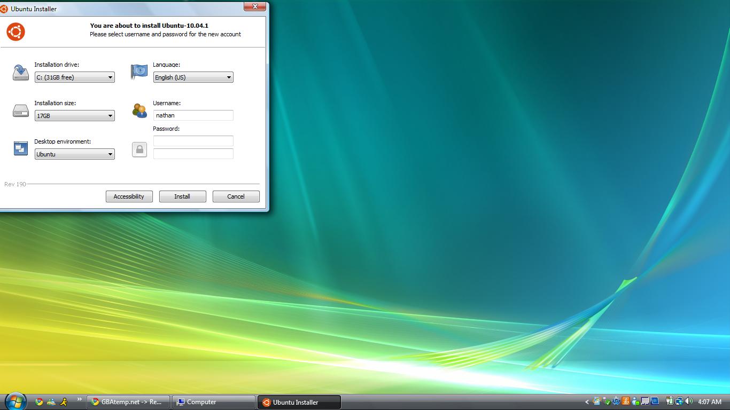Open the Installation drive dropdown
This screenshot has height=410, width=730.
pos(75,77)
